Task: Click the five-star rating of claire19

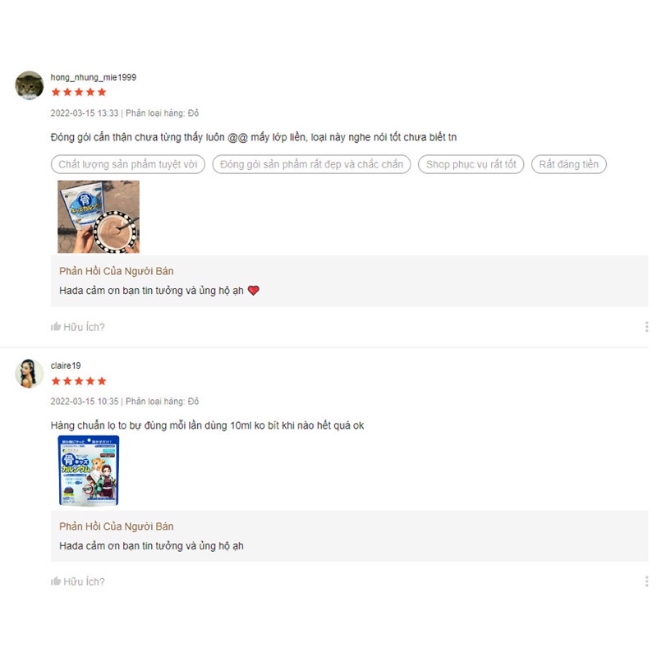Action: [79, 381]
